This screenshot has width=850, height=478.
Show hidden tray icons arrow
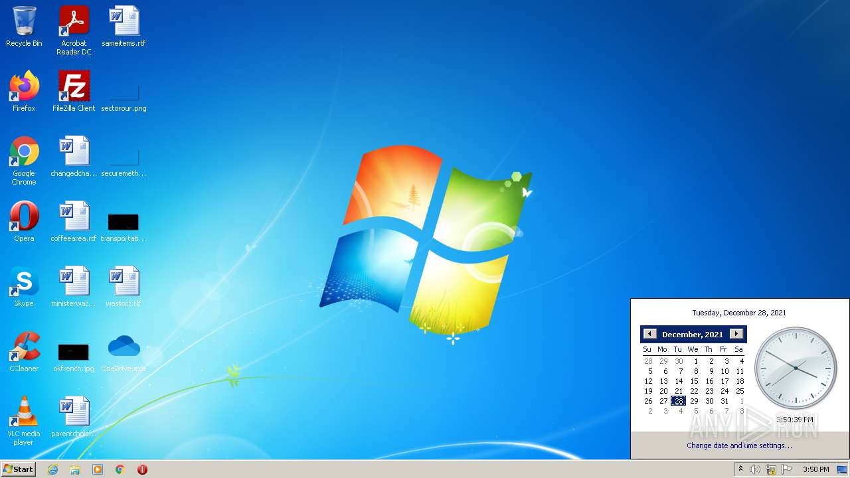(x=740, y=469)
